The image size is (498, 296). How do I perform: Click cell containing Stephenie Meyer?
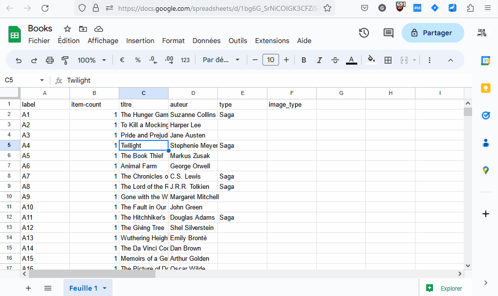[x=193, y=146]
